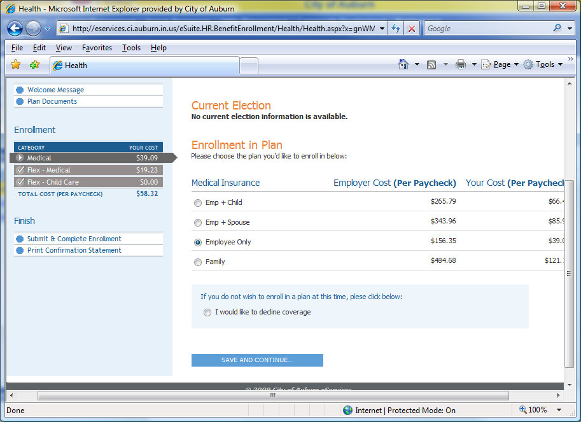Click the search magnifier icon

pos(557,28)
